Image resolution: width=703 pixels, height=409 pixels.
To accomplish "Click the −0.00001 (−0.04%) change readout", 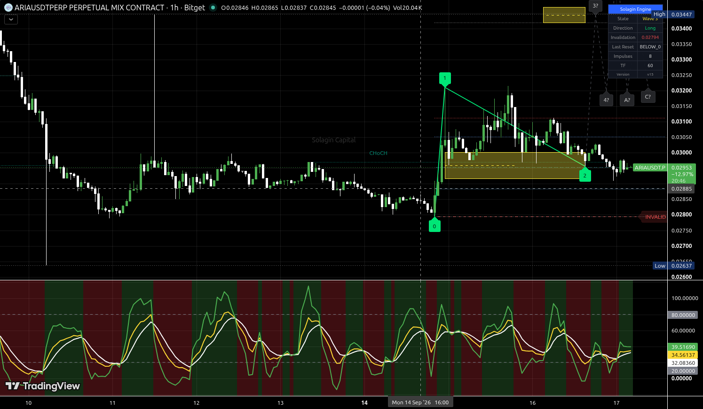I will click(364, 8).
